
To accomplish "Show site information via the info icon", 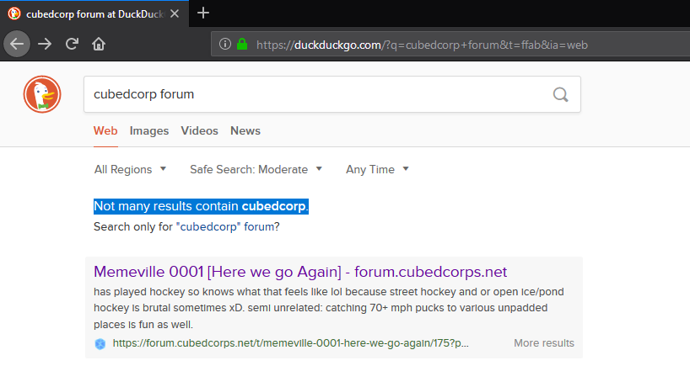I will (x=225, y=44).
